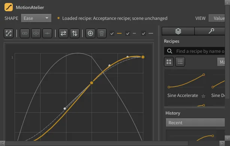Click the fit-to-view frame icon
The height and width of the screenshot is (146, 230).
tap(9, 33)
